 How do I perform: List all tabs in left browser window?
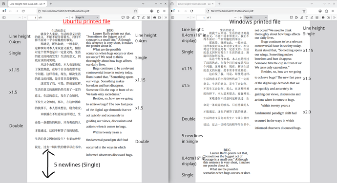[143, 3]
